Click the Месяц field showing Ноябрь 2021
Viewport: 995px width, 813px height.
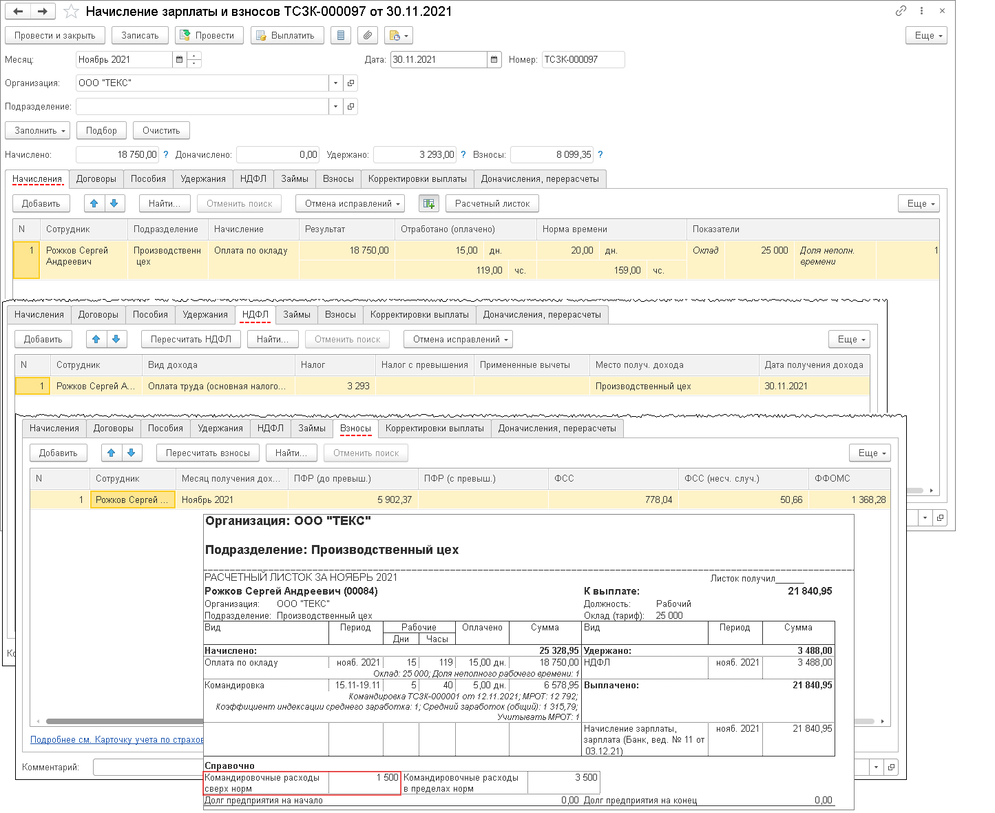[124, 60]
